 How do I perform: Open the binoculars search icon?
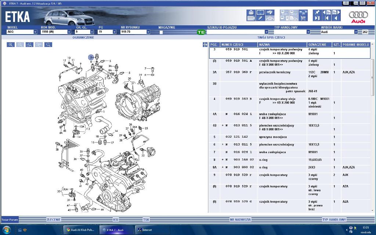(270, 12)
